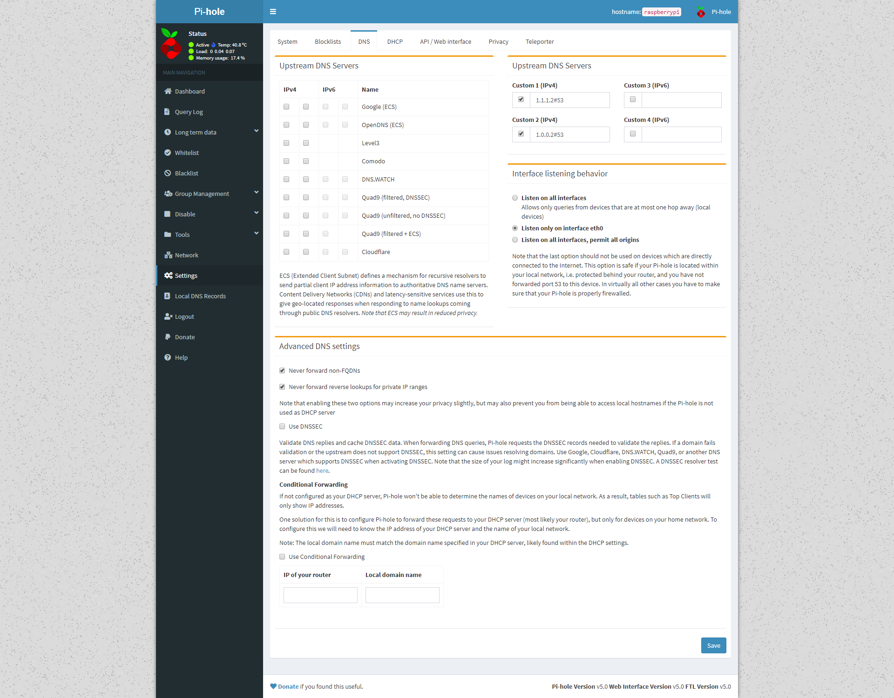Click the Custom 3 (IPv6) address field
The image size is (894, 698).
[681, 100]
